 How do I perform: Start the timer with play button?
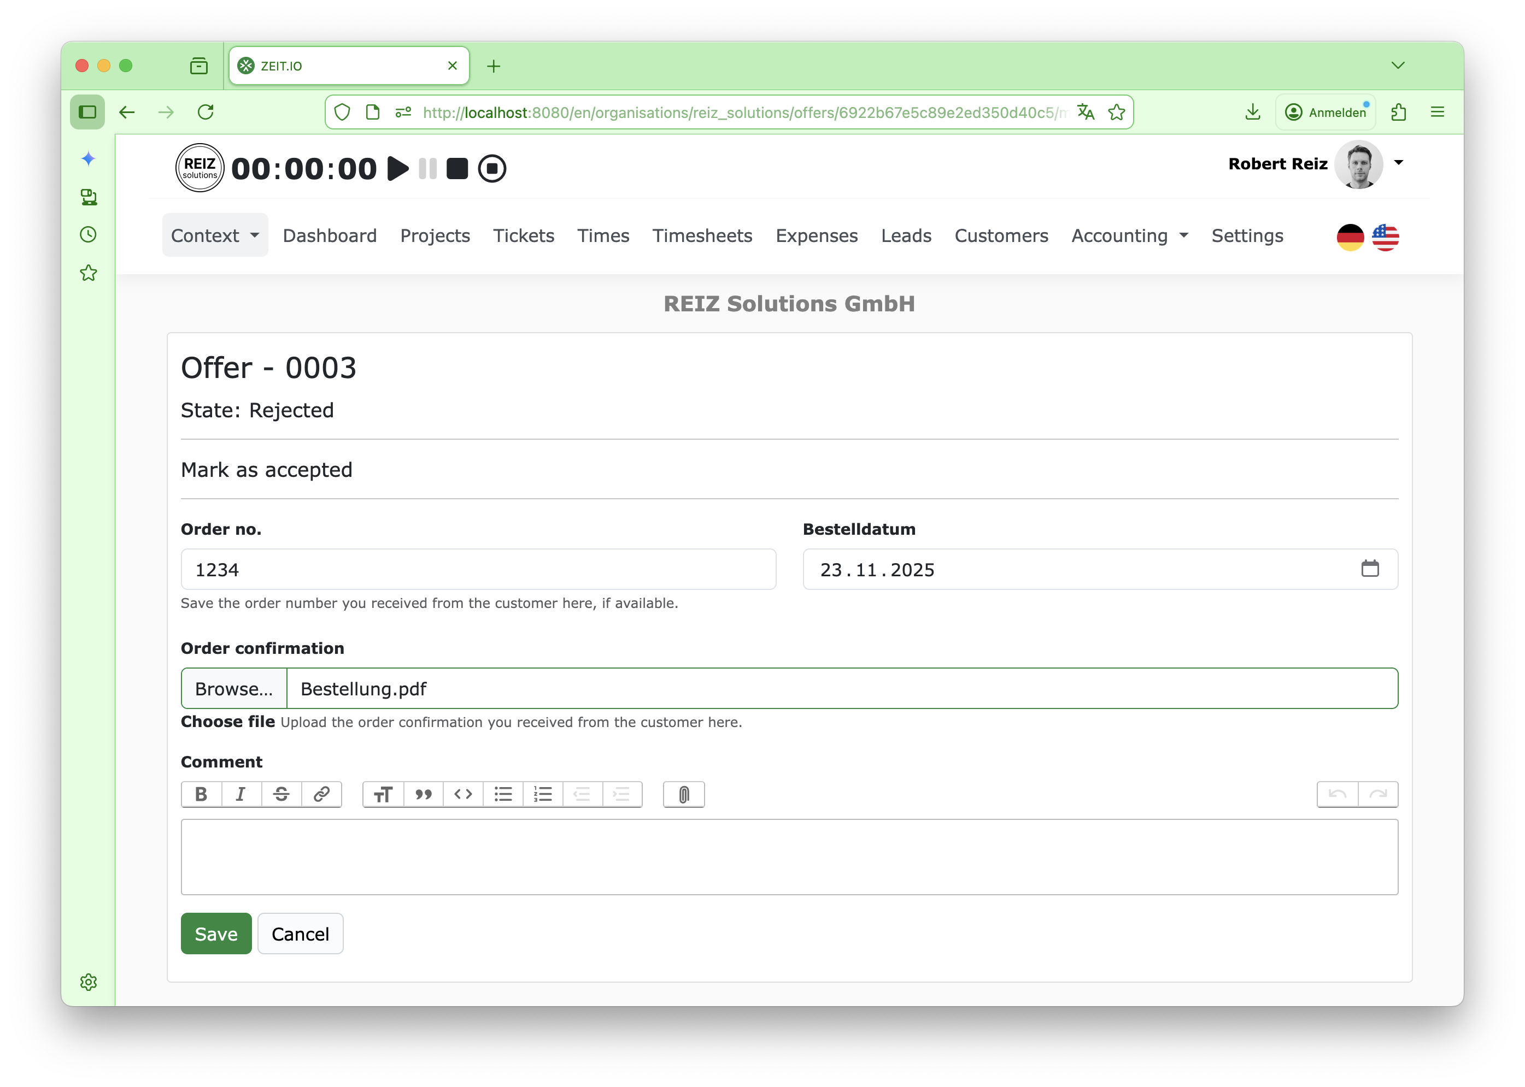[x=398, y=169]
